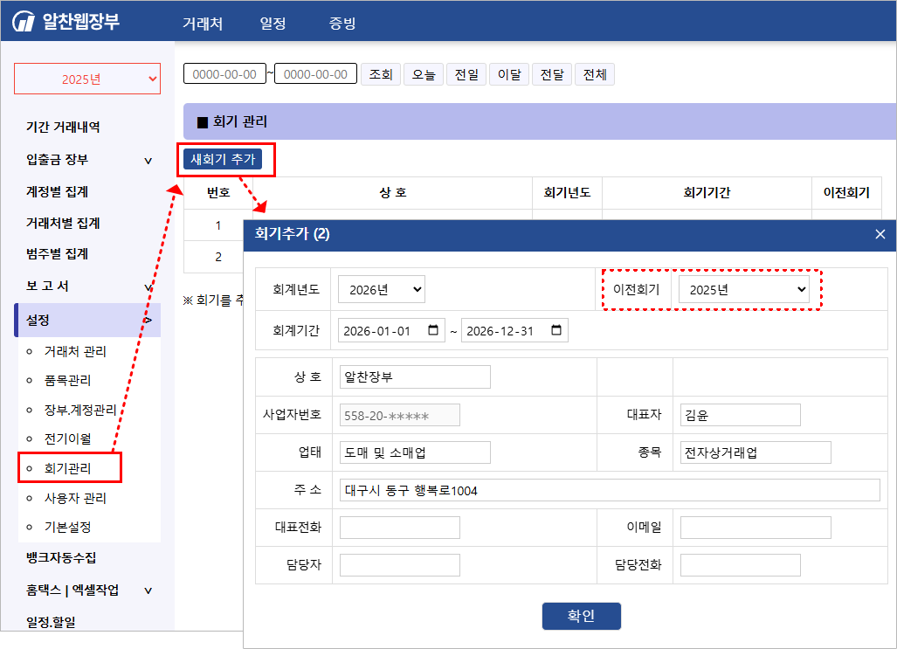Open 장부.계정관리 submenu item
This screenshot has height=649, width=897.
80,410
